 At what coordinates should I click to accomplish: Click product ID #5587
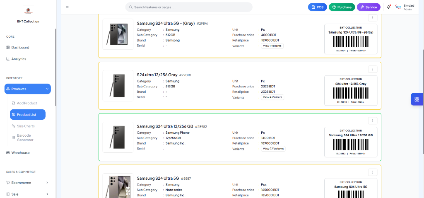point(186,178)
